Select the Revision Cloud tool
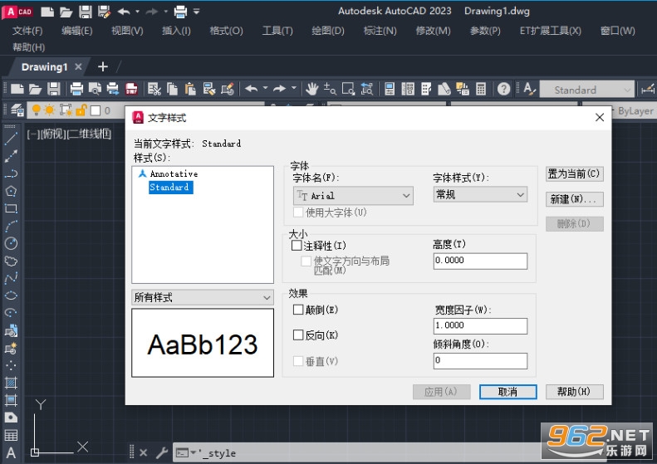Viewport: 657px width, 464px height. click(11, 261)
